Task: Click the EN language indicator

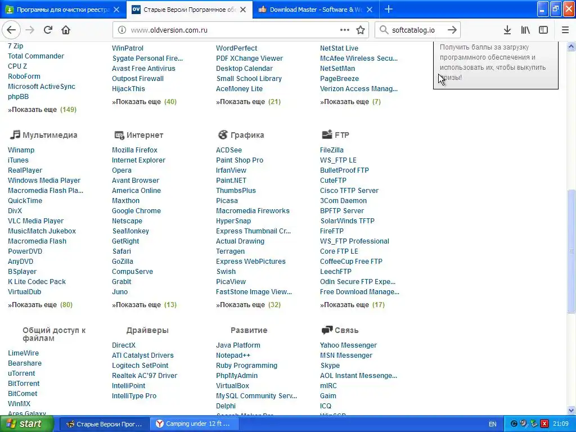Action: (x=493, y=424)
